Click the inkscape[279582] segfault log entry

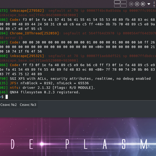pos(78,11)
